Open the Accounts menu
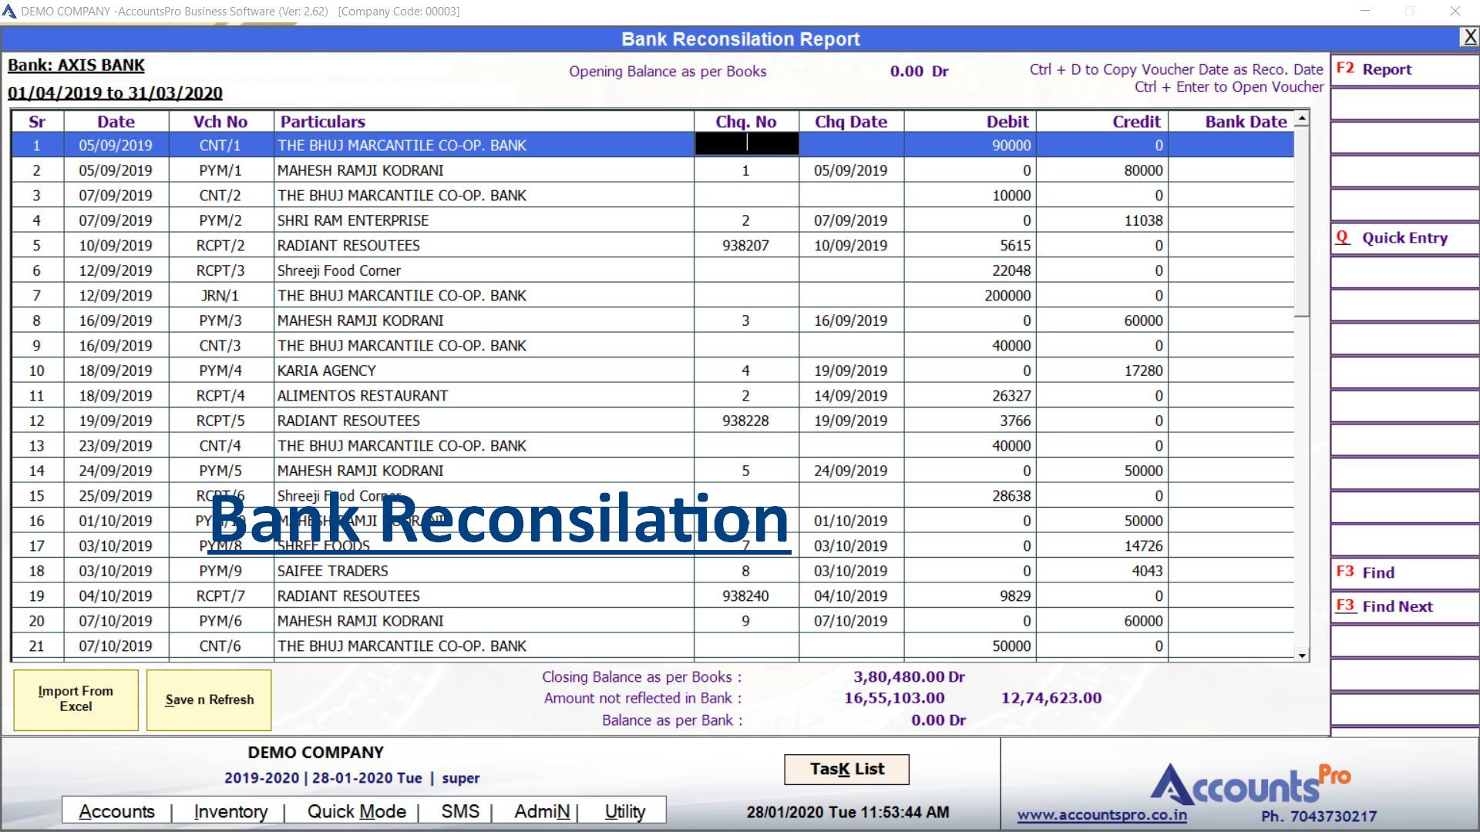 click(116, 811)
